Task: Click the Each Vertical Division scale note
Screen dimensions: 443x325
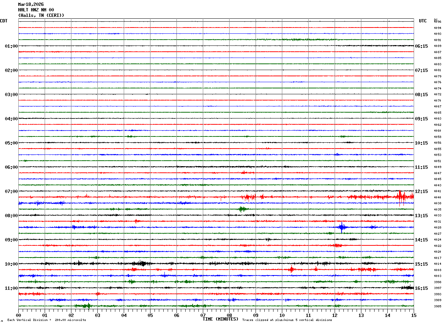Action: 46,320
